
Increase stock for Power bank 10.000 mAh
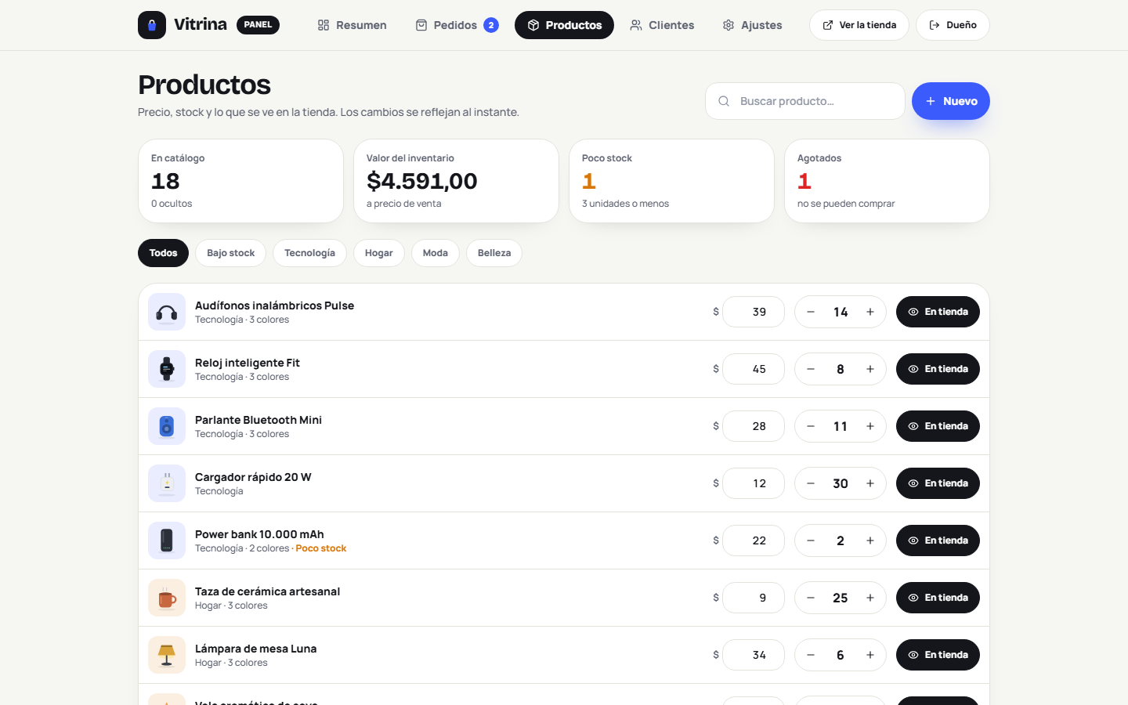(870, 540)
